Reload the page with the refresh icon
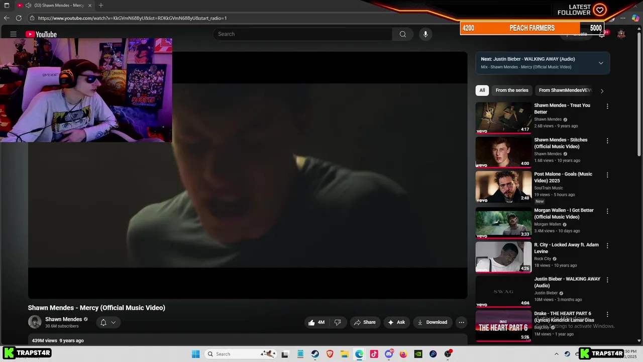643x362 pixels. click(19, 18)
